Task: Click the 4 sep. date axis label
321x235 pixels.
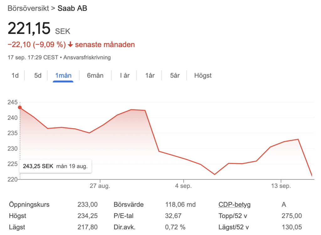Action: click(x=183, y=186)
